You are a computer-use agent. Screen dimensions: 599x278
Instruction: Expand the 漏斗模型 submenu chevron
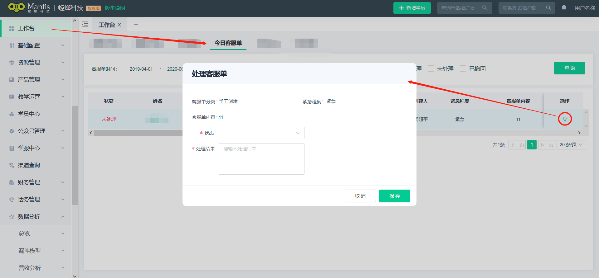63,251
